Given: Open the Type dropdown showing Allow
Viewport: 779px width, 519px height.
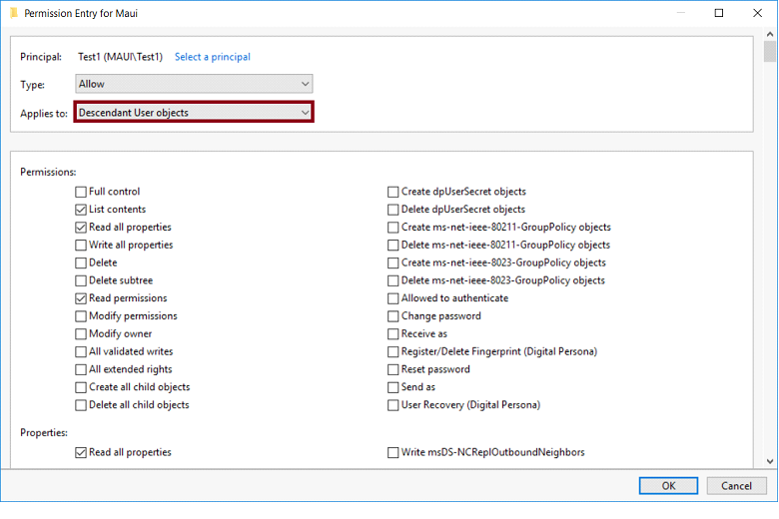Looking at the screenshot, I should tap(194, 85).
